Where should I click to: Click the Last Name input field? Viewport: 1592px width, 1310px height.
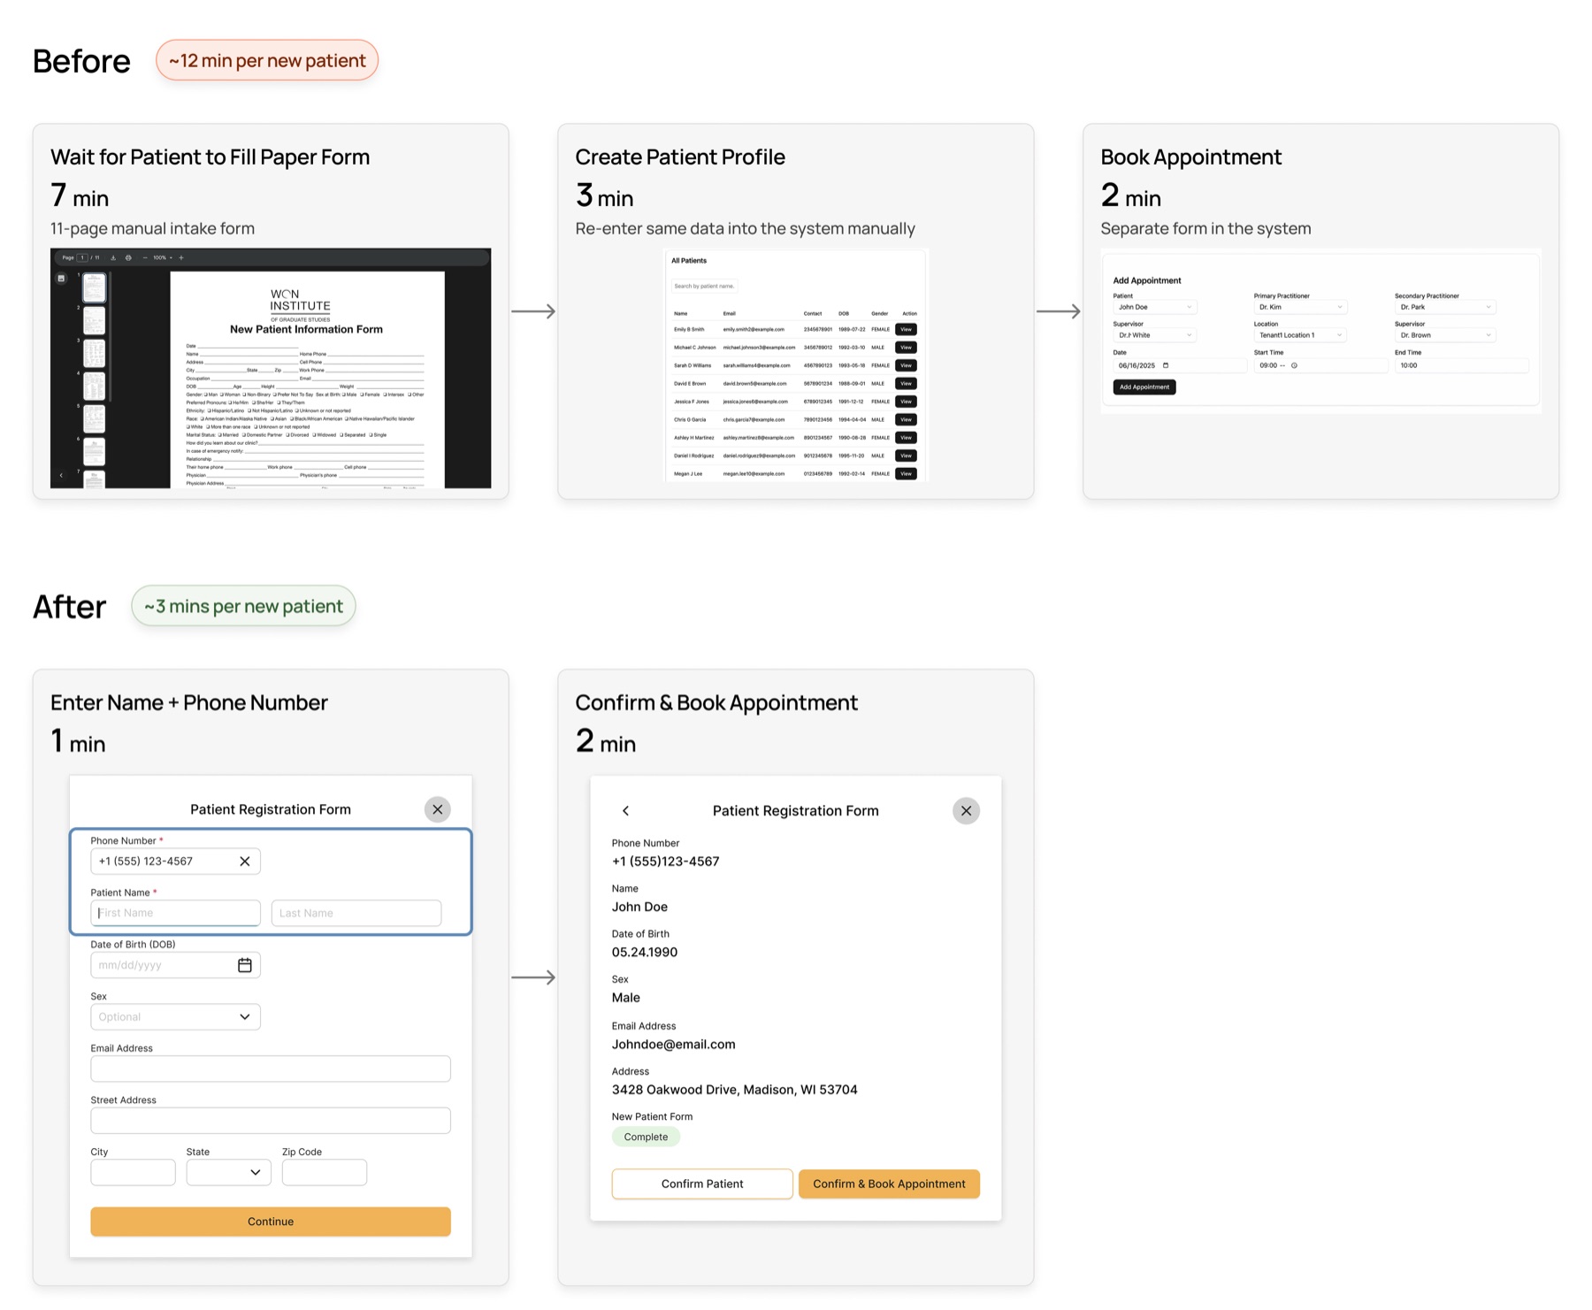click(x=356, y=913)
